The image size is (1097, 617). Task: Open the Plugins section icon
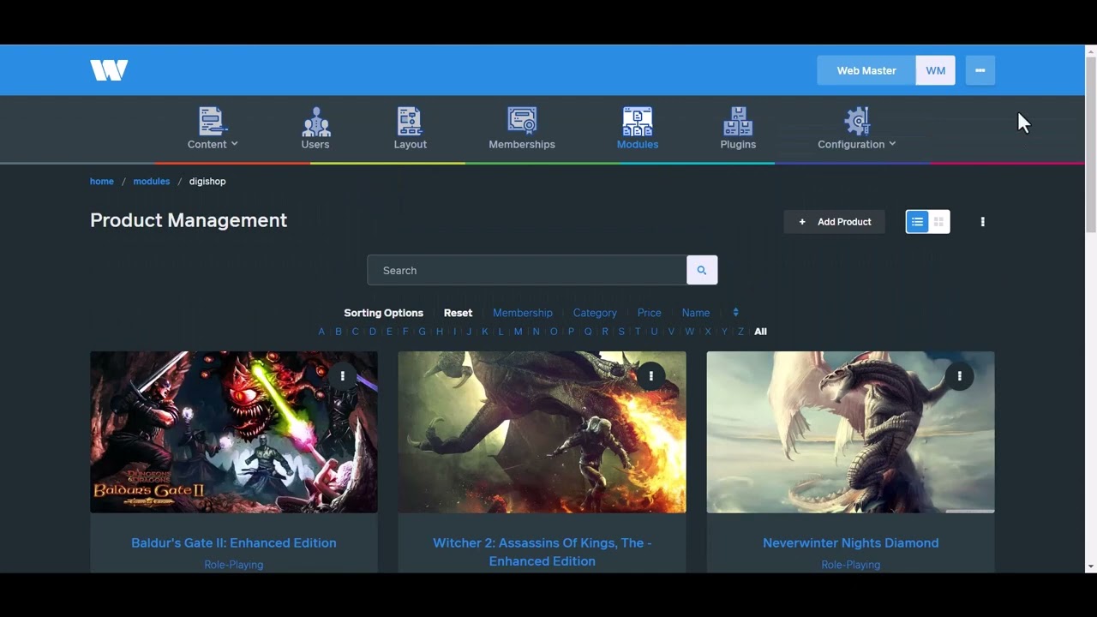(x=738, y=121)
